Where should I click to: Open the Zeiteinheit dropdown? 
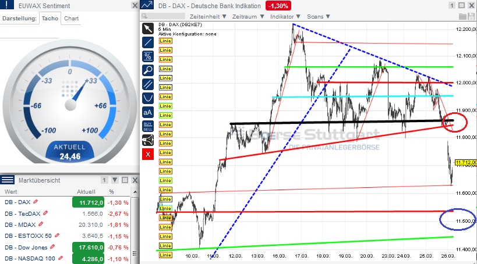pos(208,16)
